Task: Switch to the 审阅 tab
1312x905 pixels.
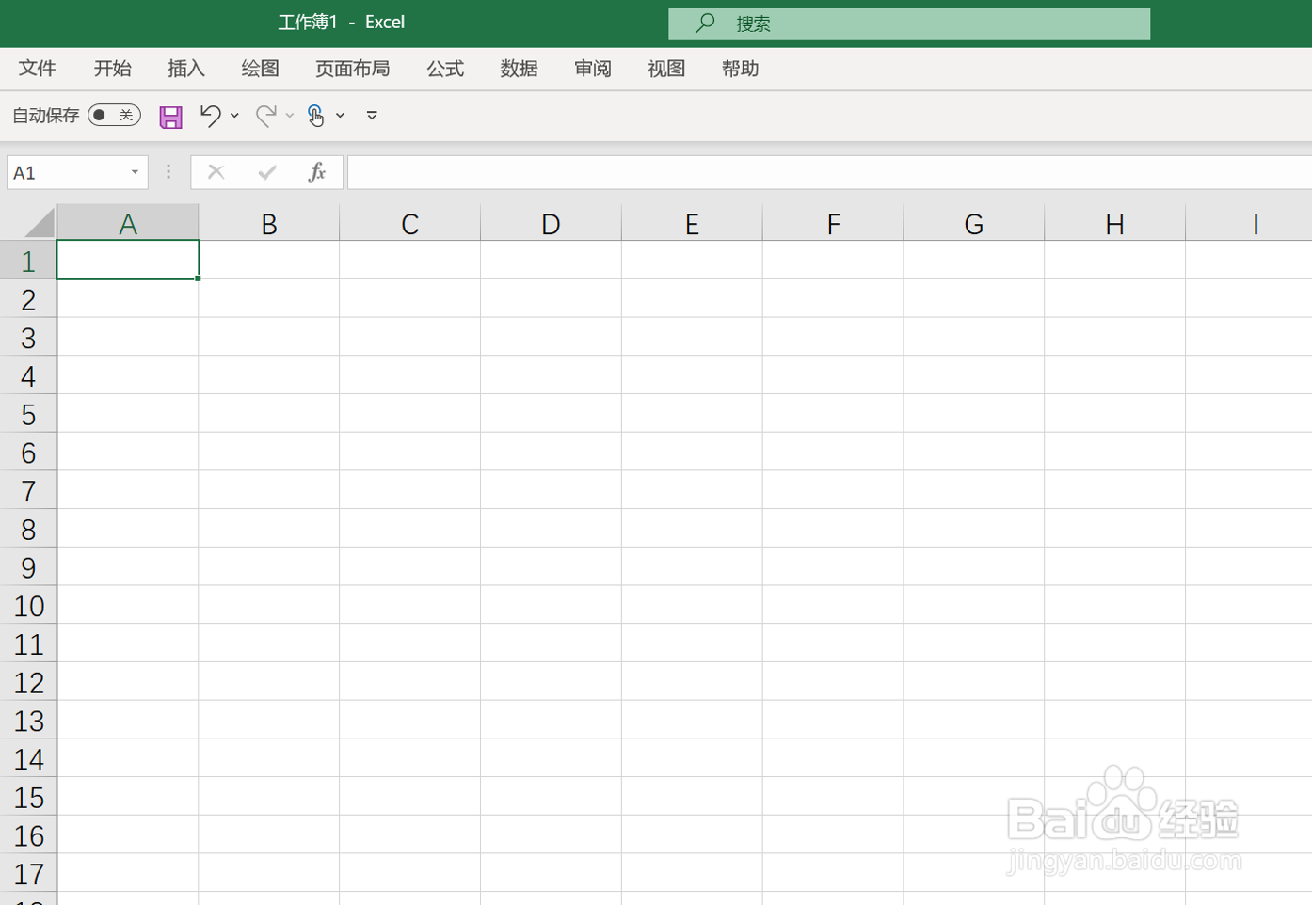Action: click(x=593, y=69)
